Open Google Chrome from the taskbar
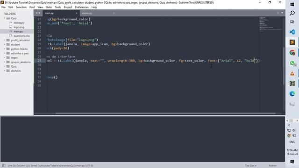This screenshot has height=168, width=299. point(292,52)
